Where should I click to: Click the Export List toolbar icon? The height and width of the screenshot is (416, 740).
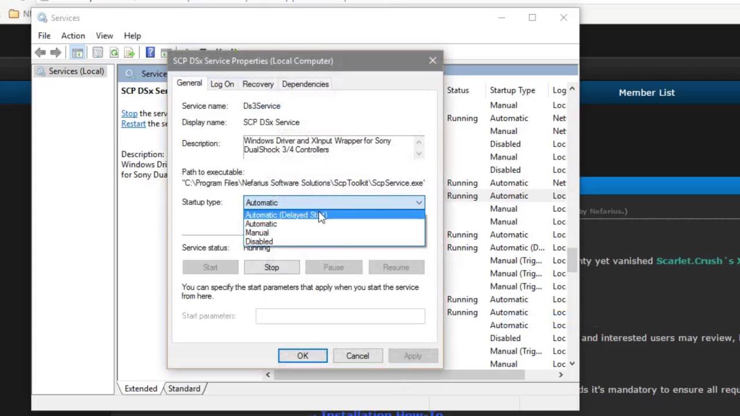point(129,53)
